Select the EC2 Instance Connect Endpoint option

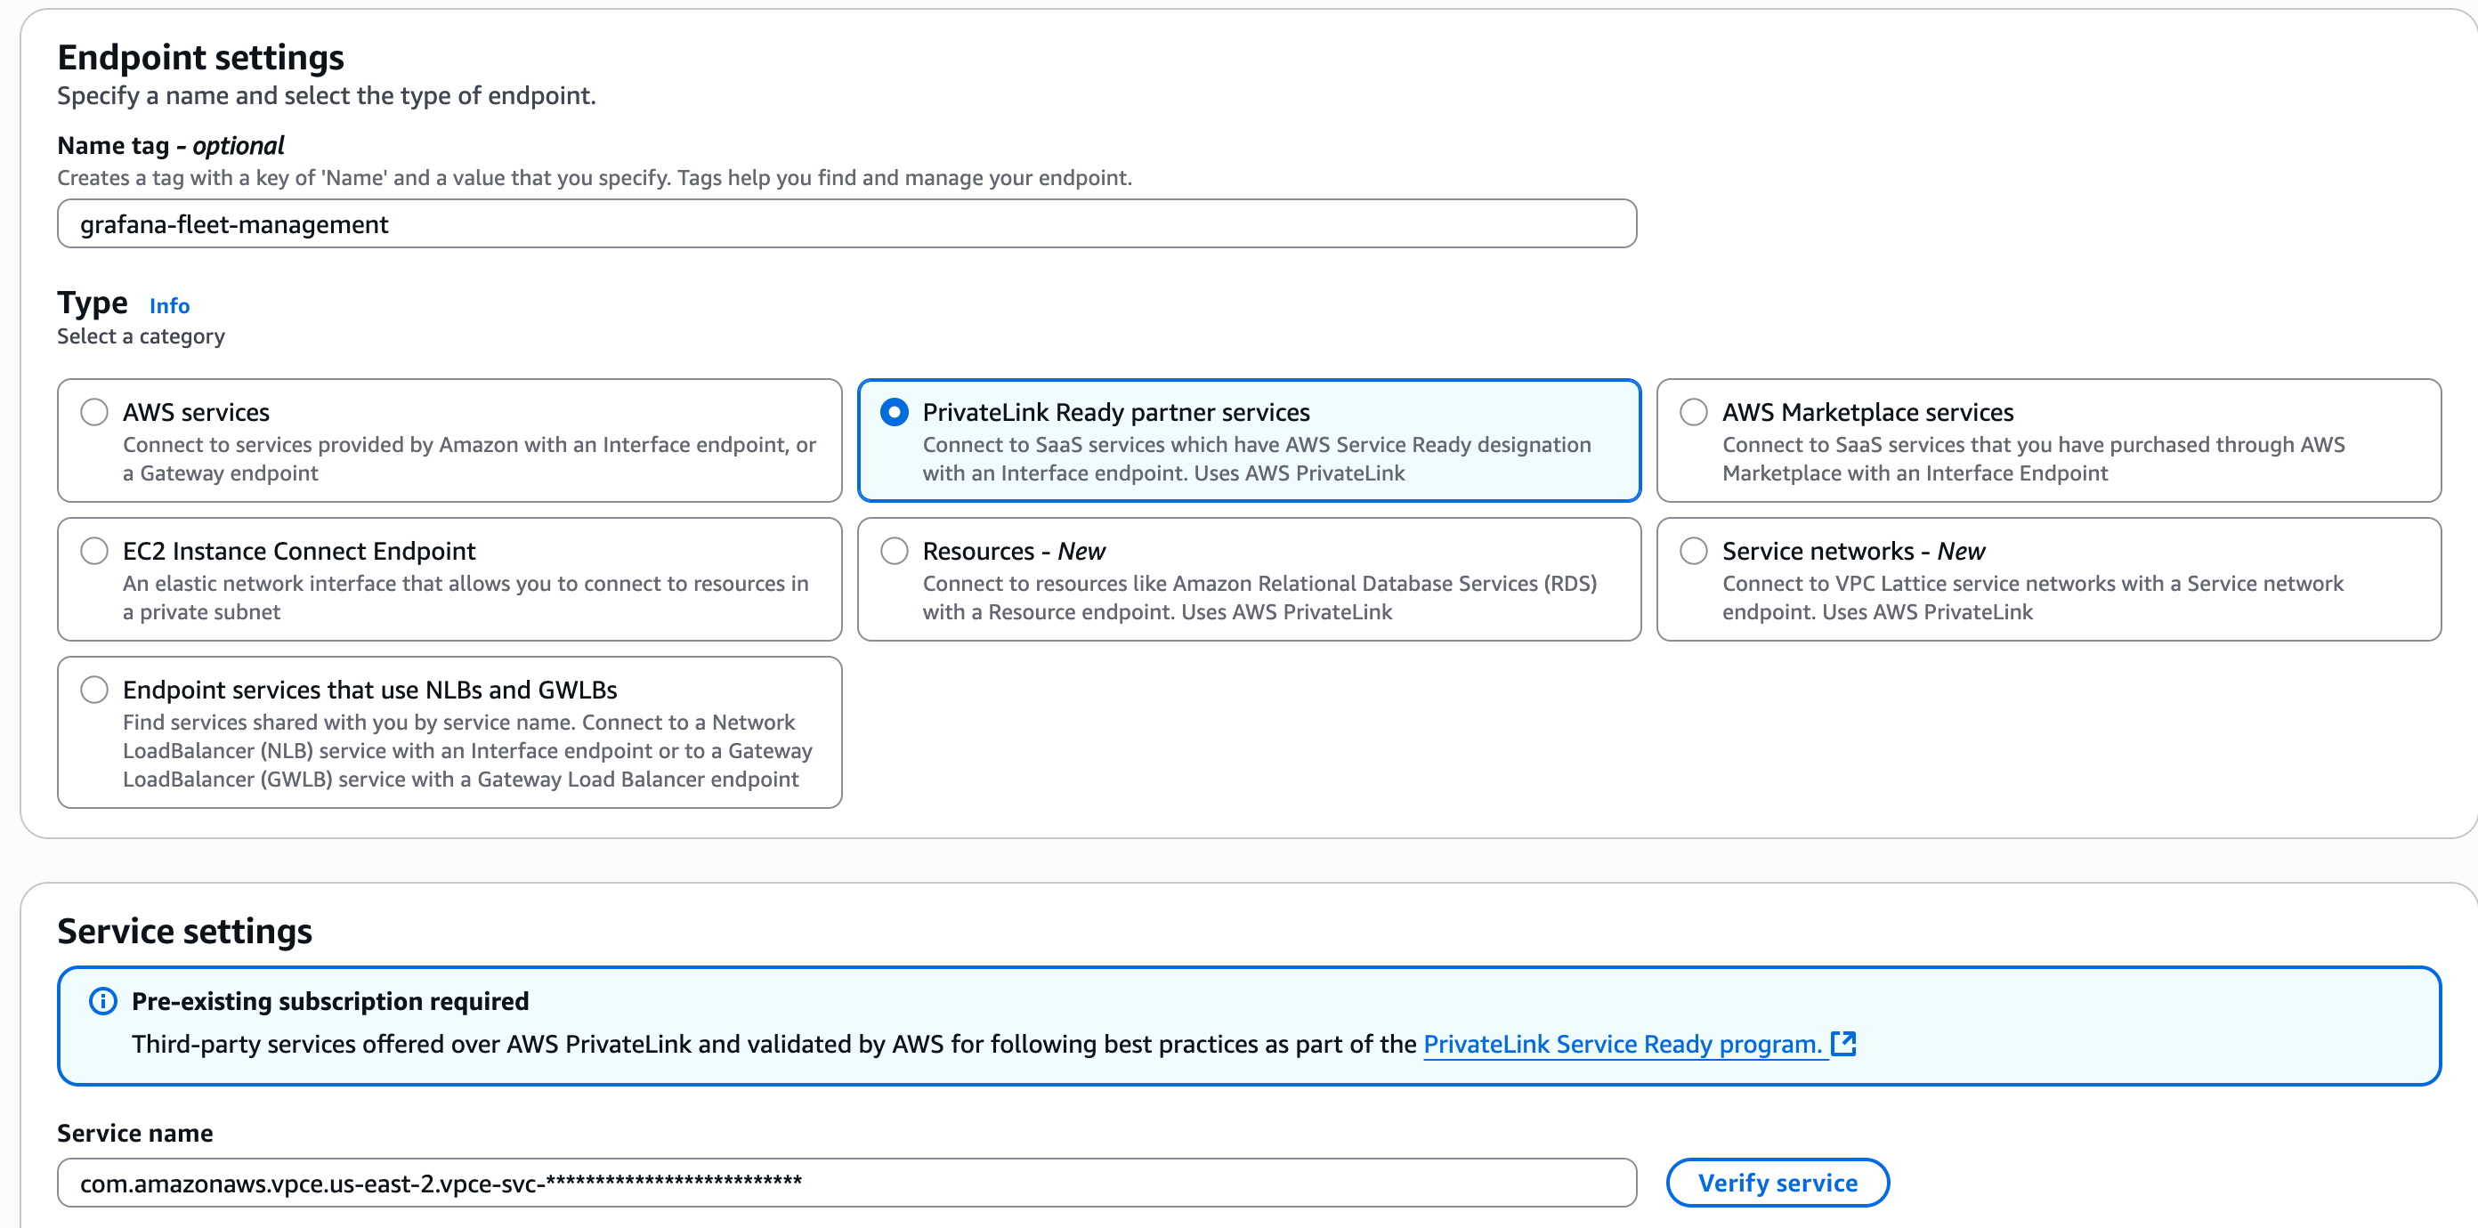click(x=93, y=550)
